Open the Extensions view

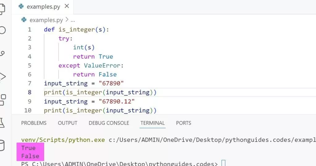pyautogui.click(x=2, y=99)
